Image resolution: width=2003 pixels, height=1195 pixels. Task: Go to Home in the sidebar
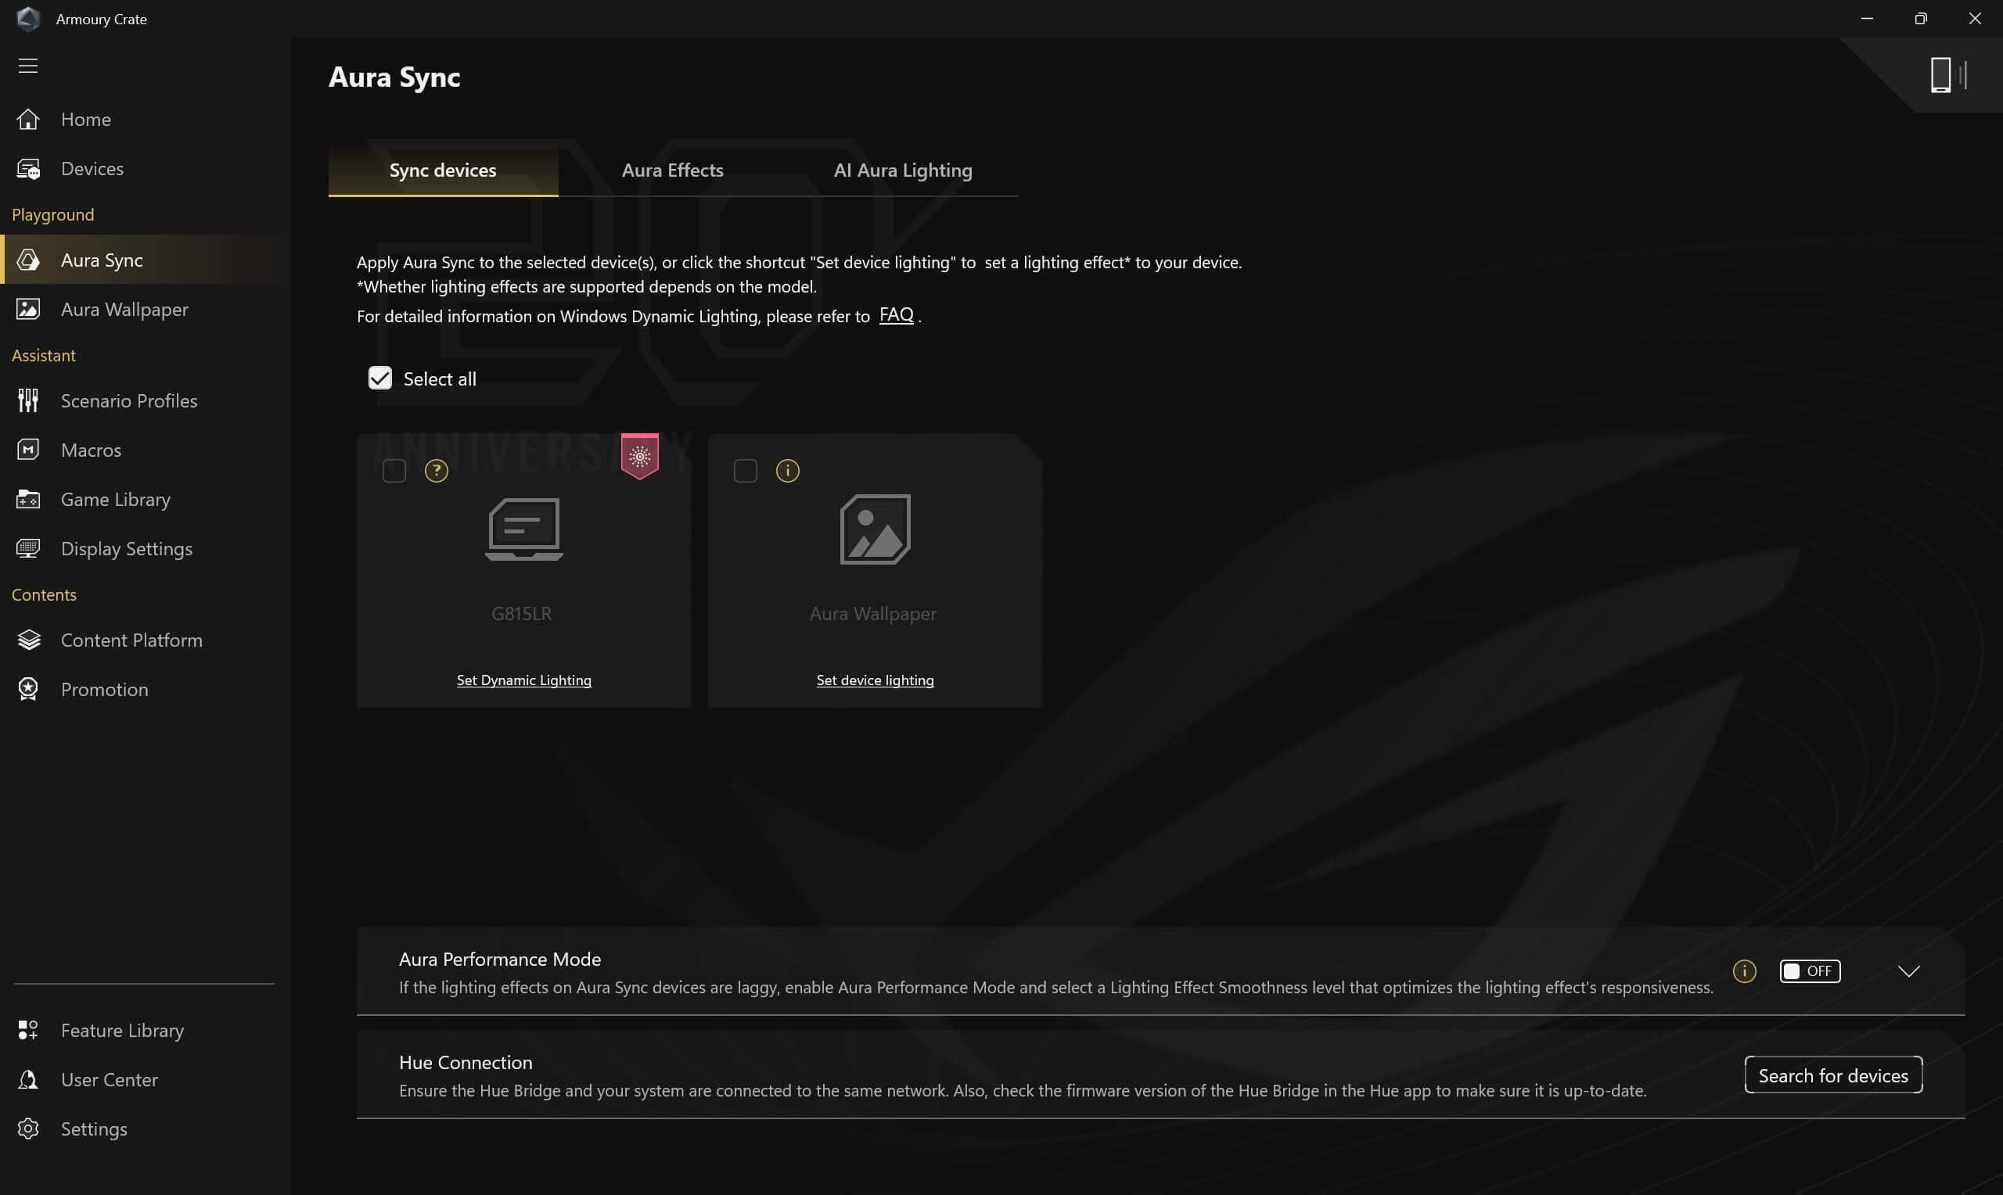[145, 119]
